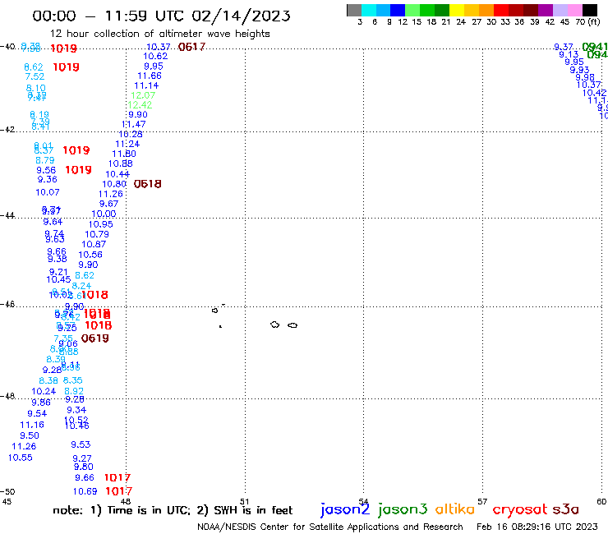
Task: Click the black swatch ending the scale
Action: (590, 10)
